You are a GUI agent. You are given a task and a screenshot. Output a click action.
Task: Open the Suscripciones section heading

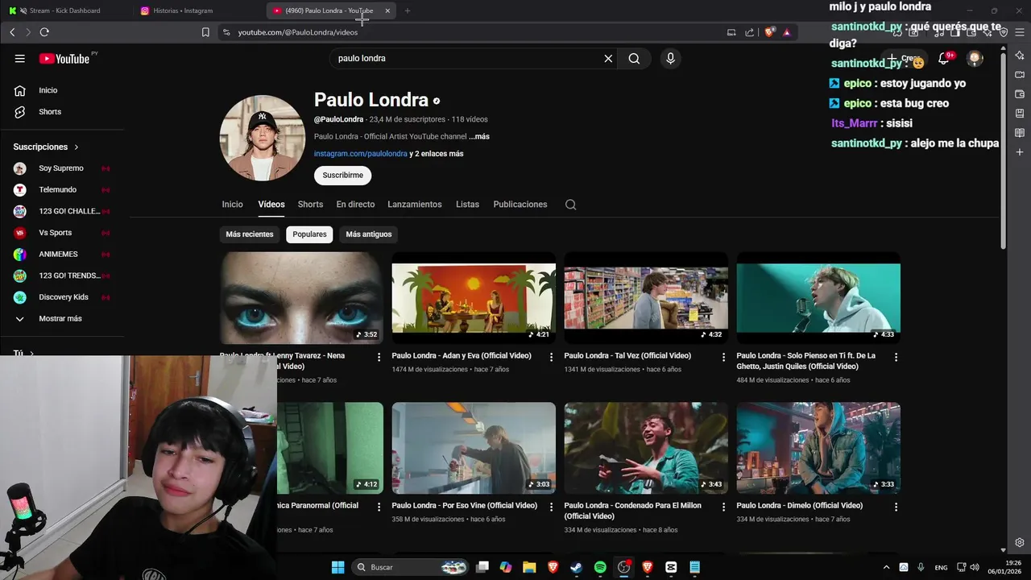(x=46, y=147)
